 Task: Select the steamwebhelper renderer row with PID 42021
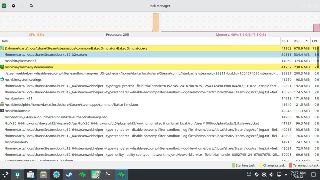point(160,148)
